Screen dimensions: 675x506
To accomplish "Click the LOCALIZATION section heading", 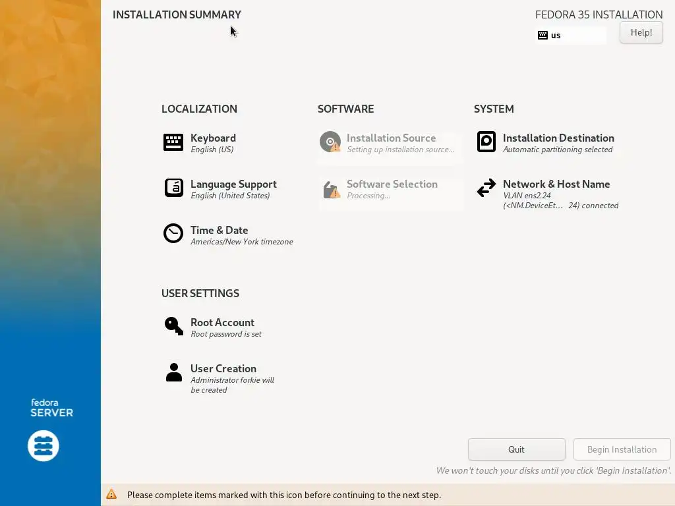I will [x=199, y=109].
